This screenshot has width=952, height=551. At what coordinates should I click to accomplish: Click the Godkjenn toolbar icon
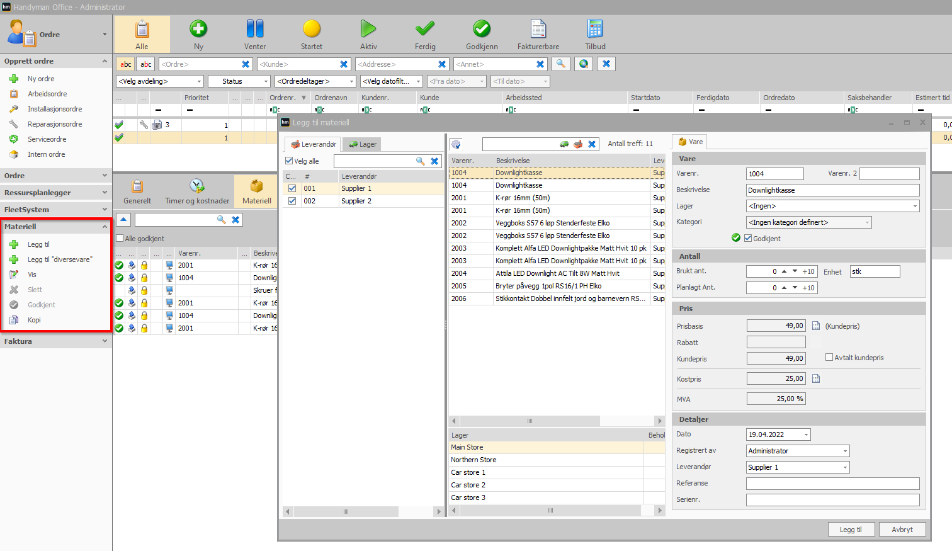pos(482,29)
